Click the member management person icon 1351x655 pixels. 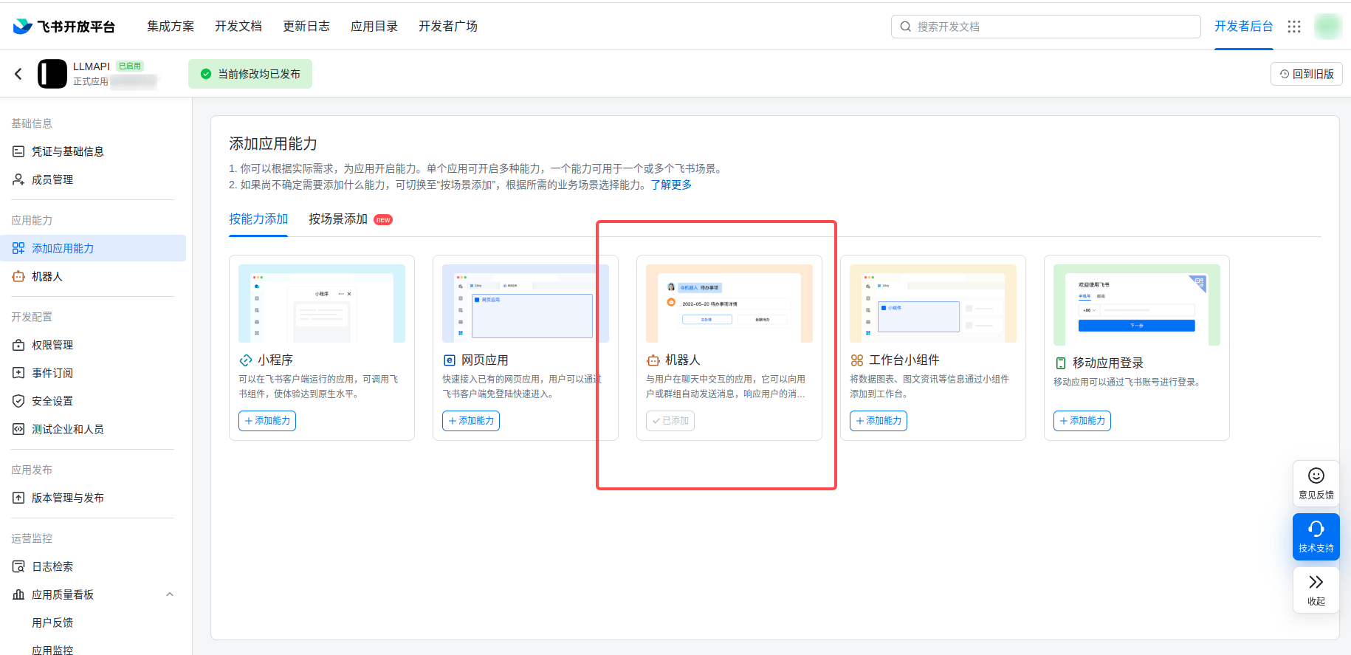[18, 179]
